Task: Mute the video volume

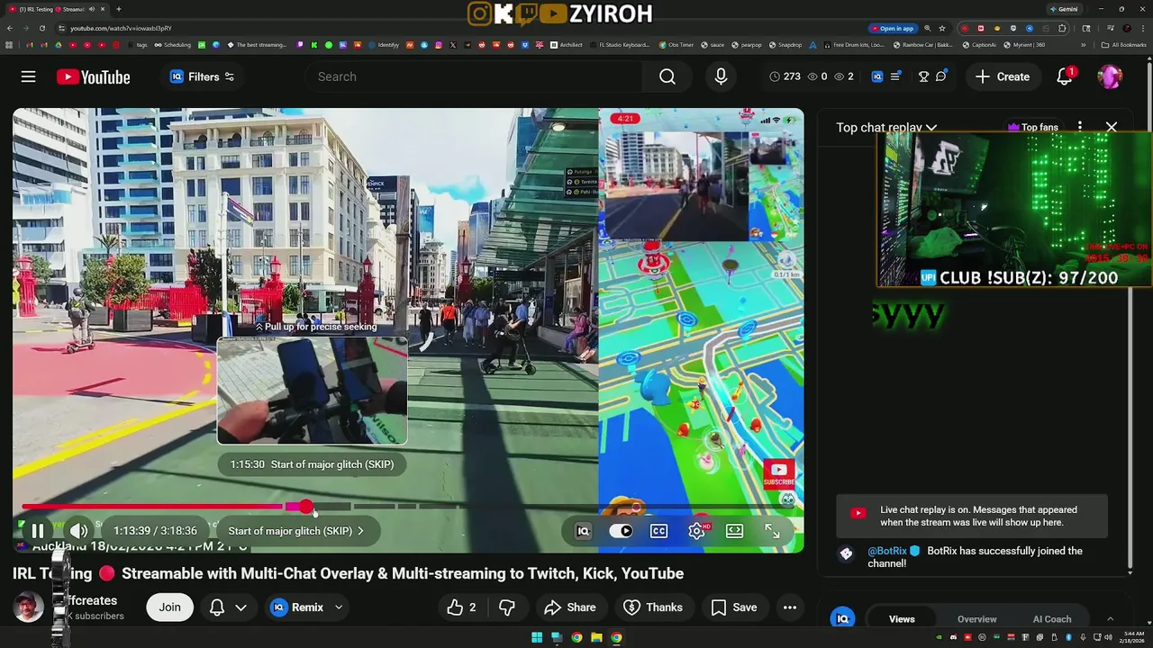Action: tap(78, 531)
